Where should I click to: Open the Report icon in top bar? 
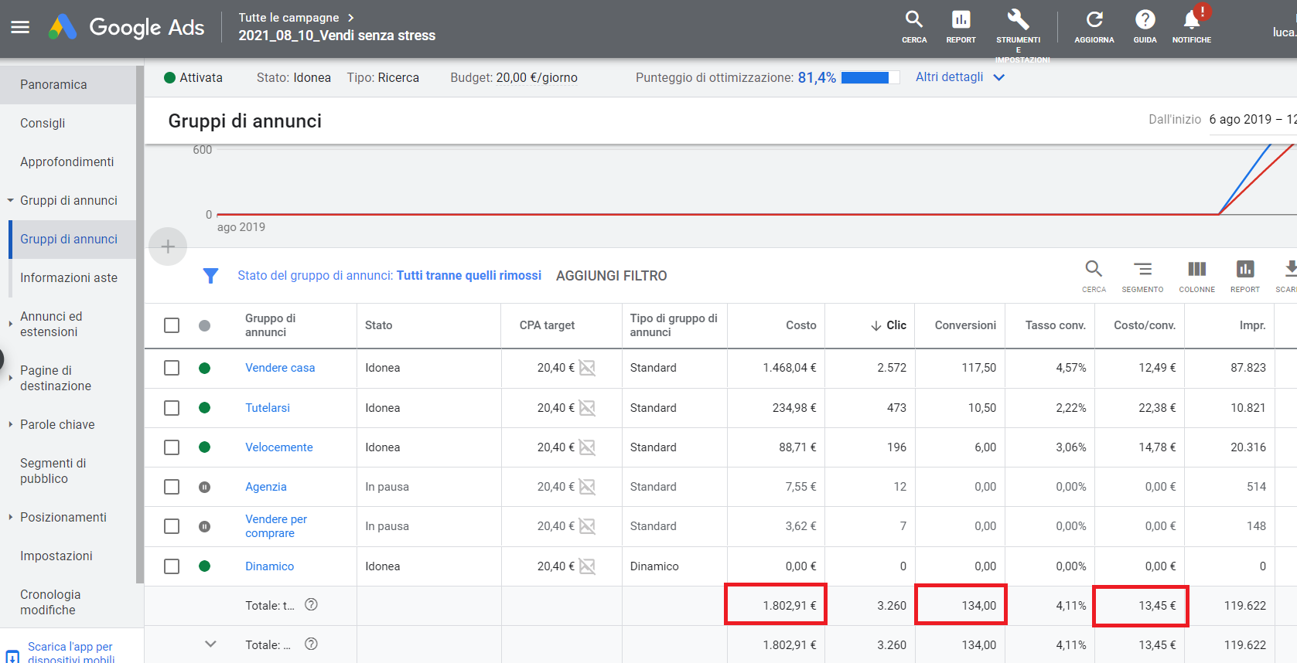tap(961, 20)
